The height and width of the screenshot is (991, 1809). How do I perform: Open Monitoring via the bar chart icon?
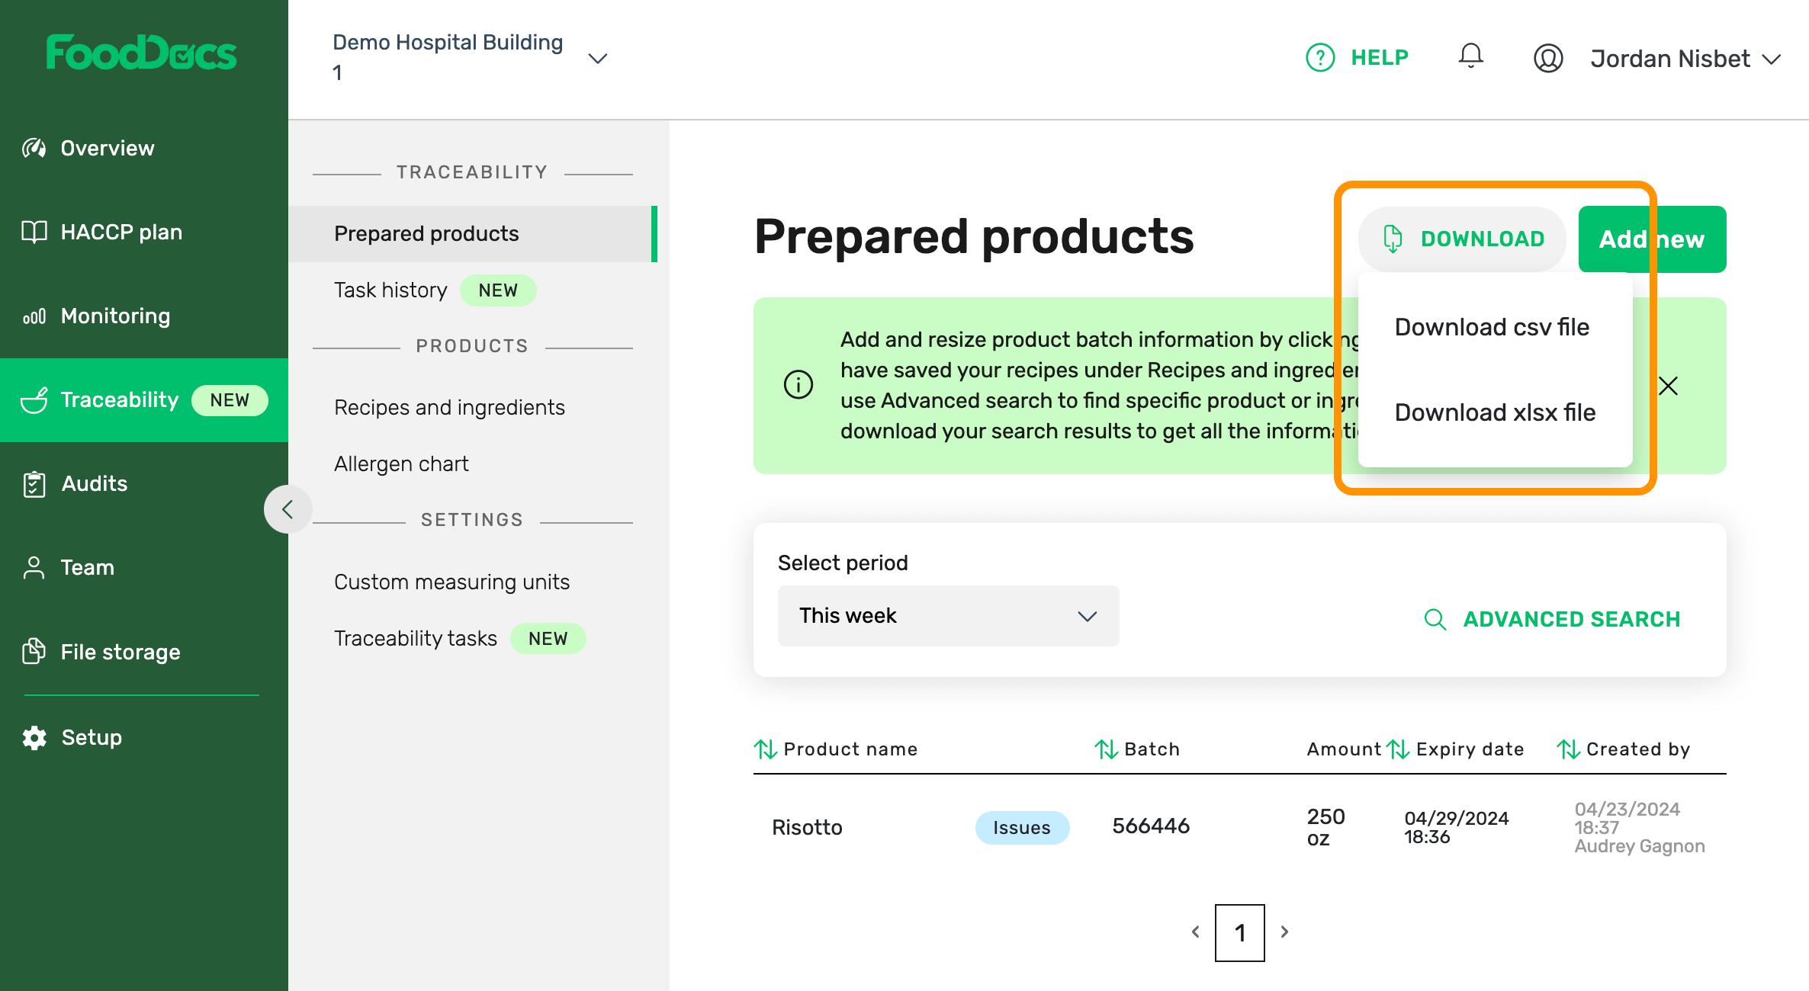pos(34,316)
